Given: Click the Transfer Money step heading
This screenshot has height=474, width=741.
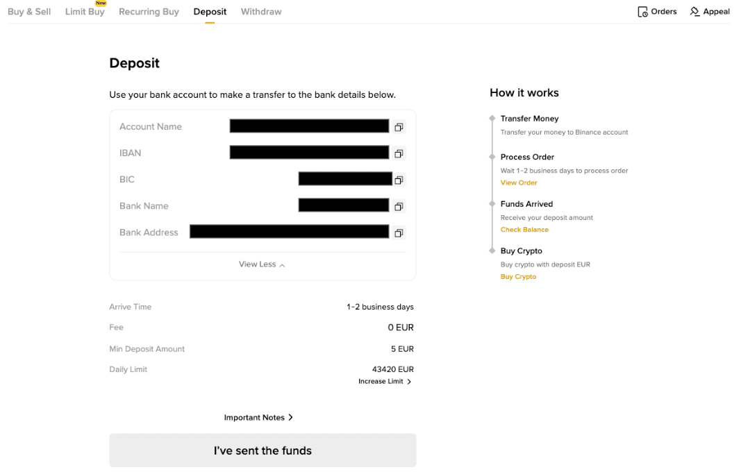Looking at the screenshot, I should pos(529,119).
